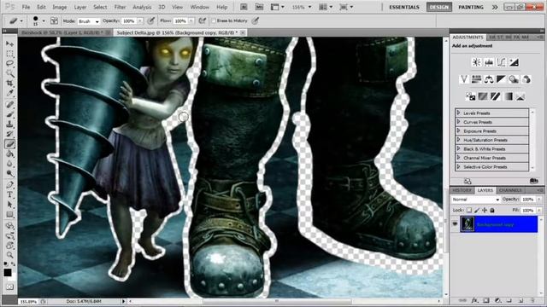Image resolution: width=547 pixels, height=307 pixels.
Task: Add a Vibrance adjustment
Action: (x=463, y=79)
